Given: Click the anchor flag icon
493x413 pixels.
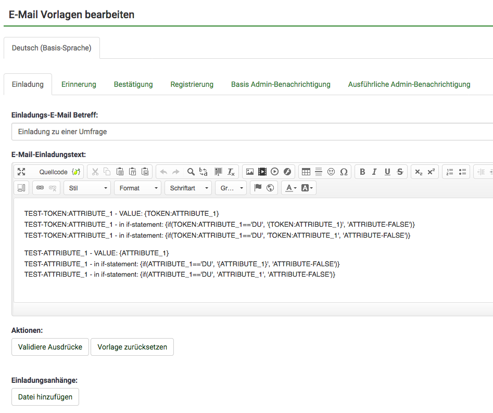Looking at the screenshot, I should point(258,188).
